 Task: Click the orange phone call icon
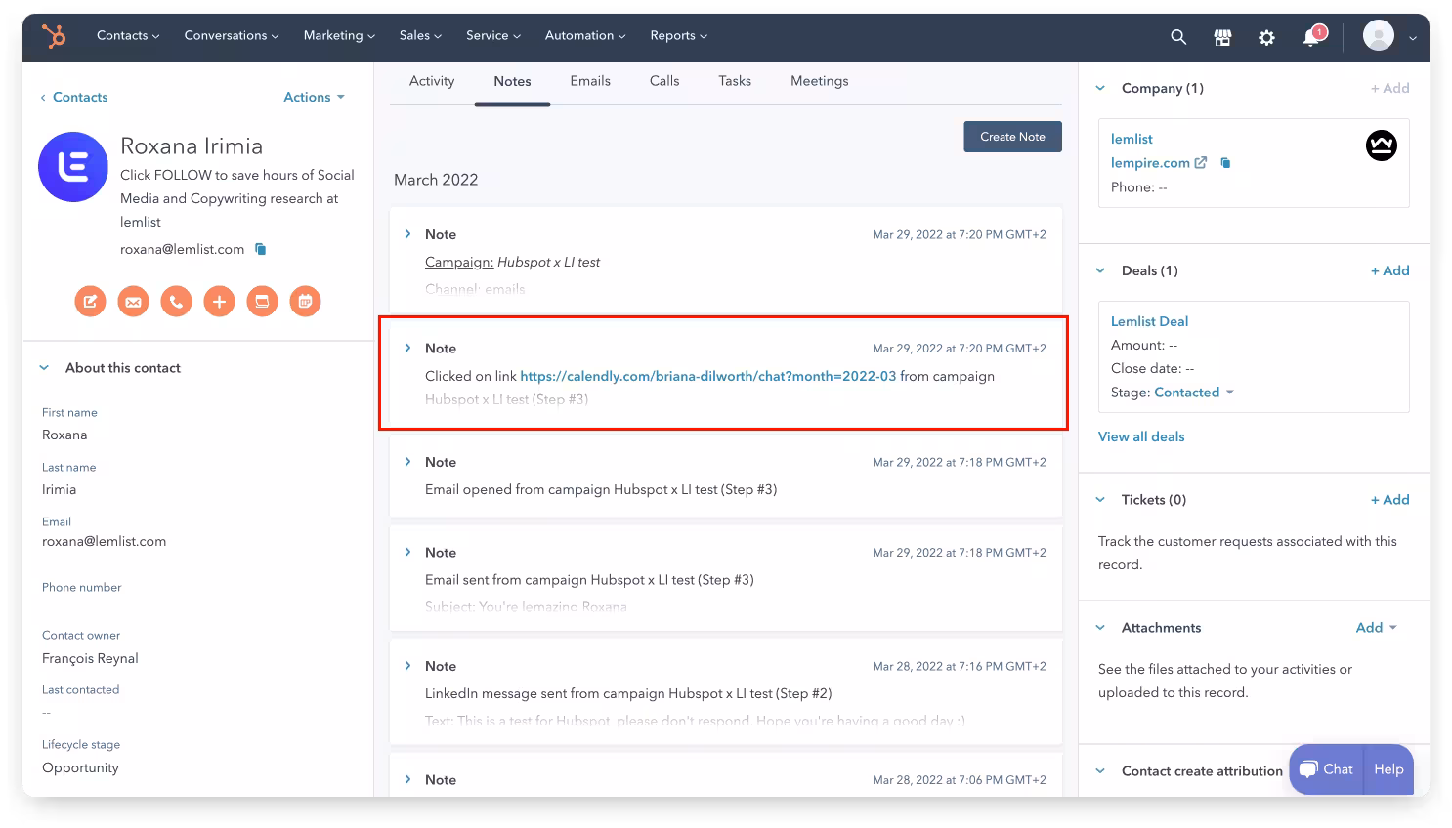point(176,302)
